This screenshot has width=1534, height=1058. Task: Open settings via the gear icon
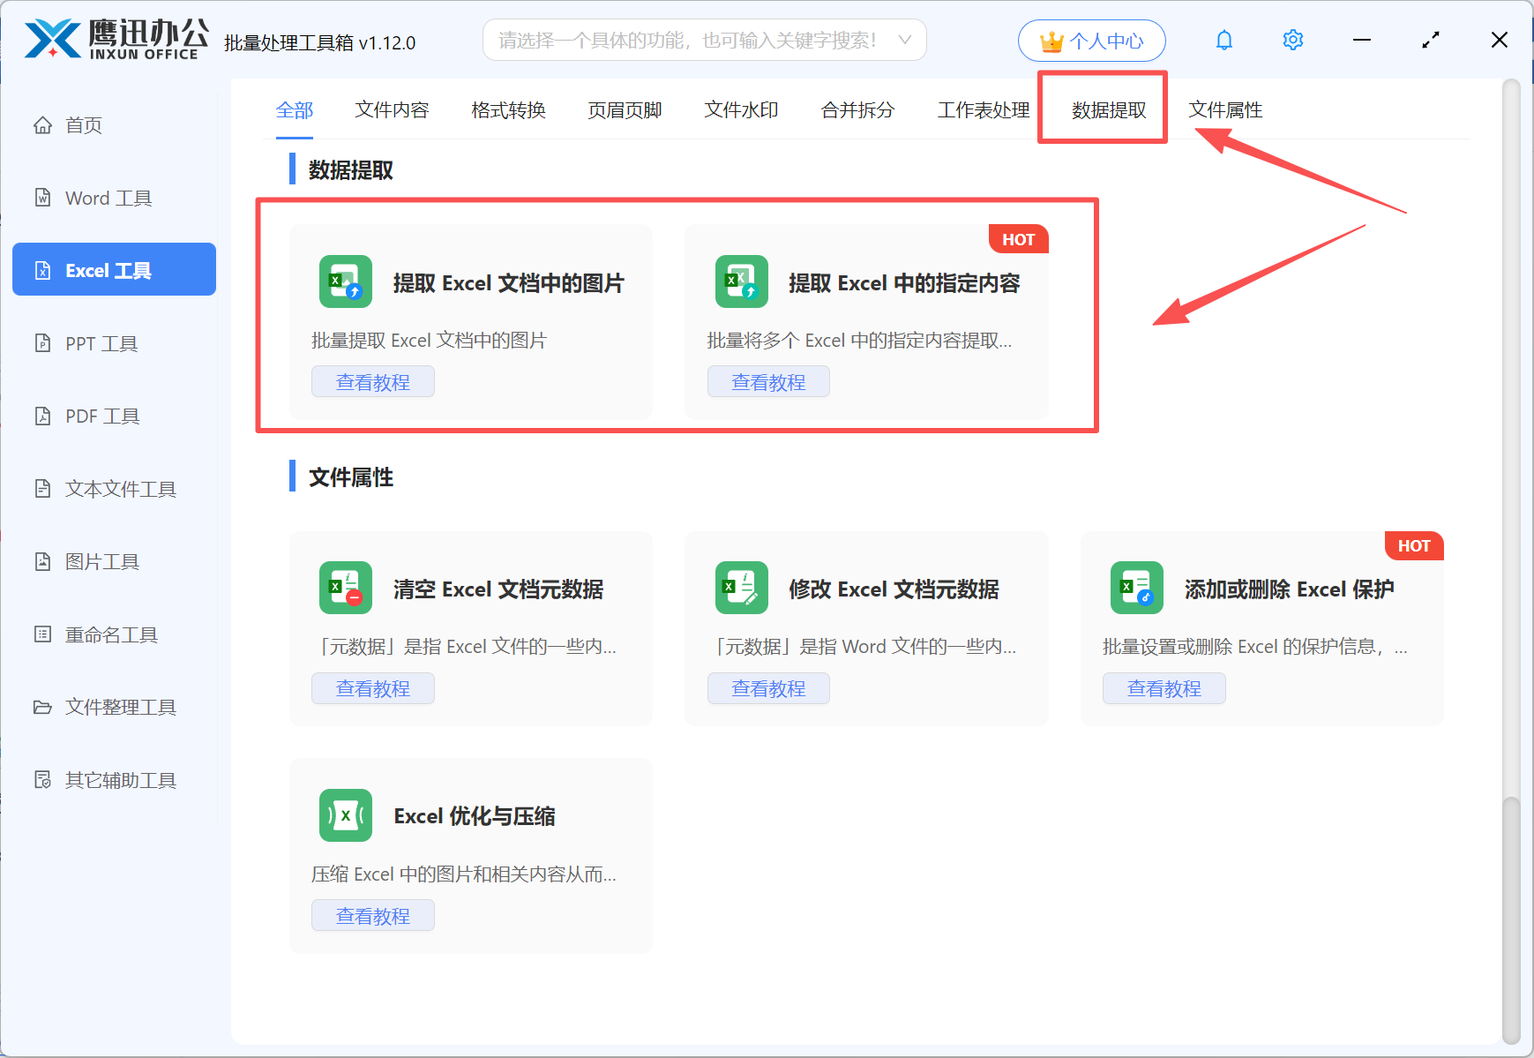pos(1292,40)
